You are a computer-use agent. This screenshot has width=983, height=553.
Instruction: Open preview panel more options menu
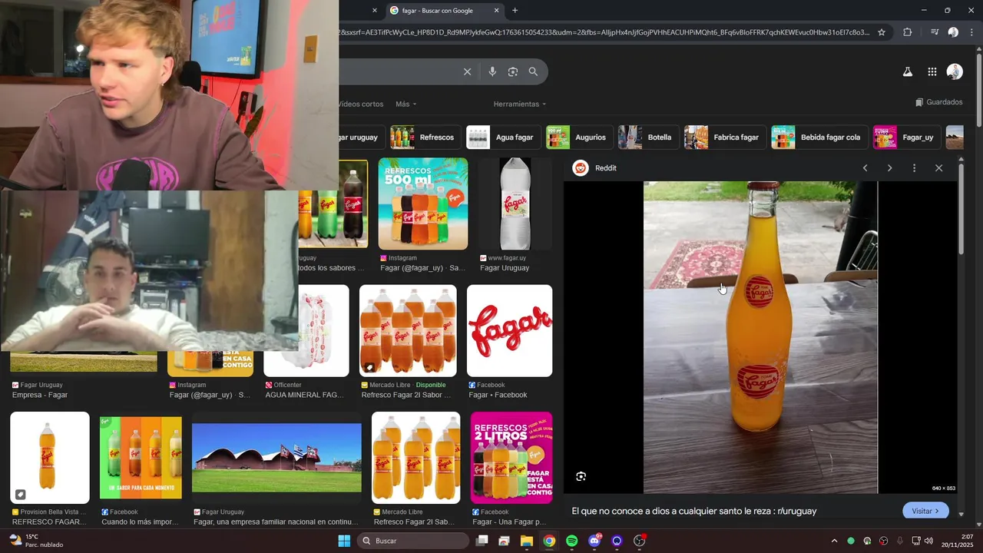[x=914, y=168]
